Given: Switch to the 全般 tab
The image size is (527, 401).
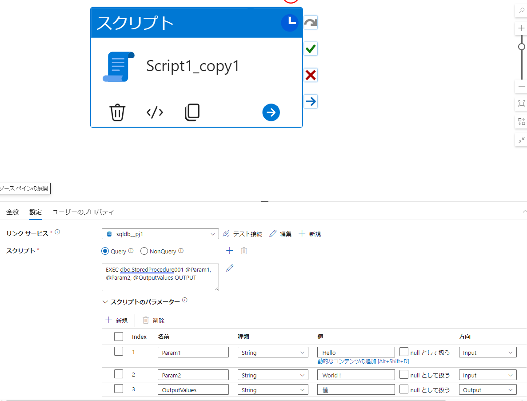Looking at the screenshot, I should coord(12,212).
